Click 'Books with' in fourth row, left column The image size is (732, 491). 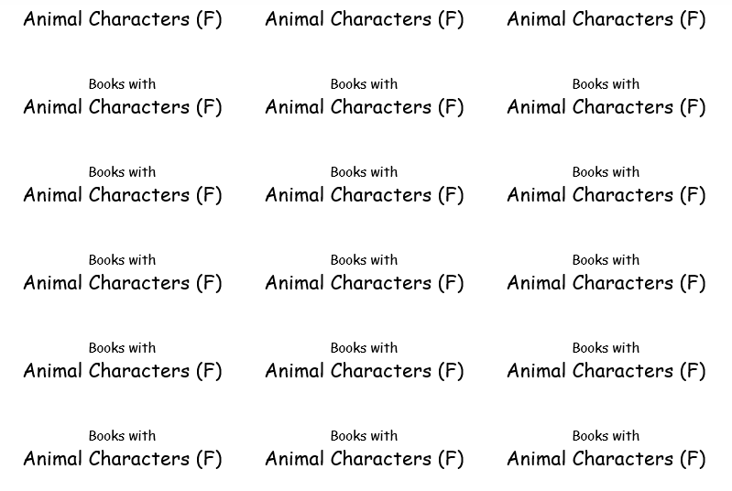122,260
